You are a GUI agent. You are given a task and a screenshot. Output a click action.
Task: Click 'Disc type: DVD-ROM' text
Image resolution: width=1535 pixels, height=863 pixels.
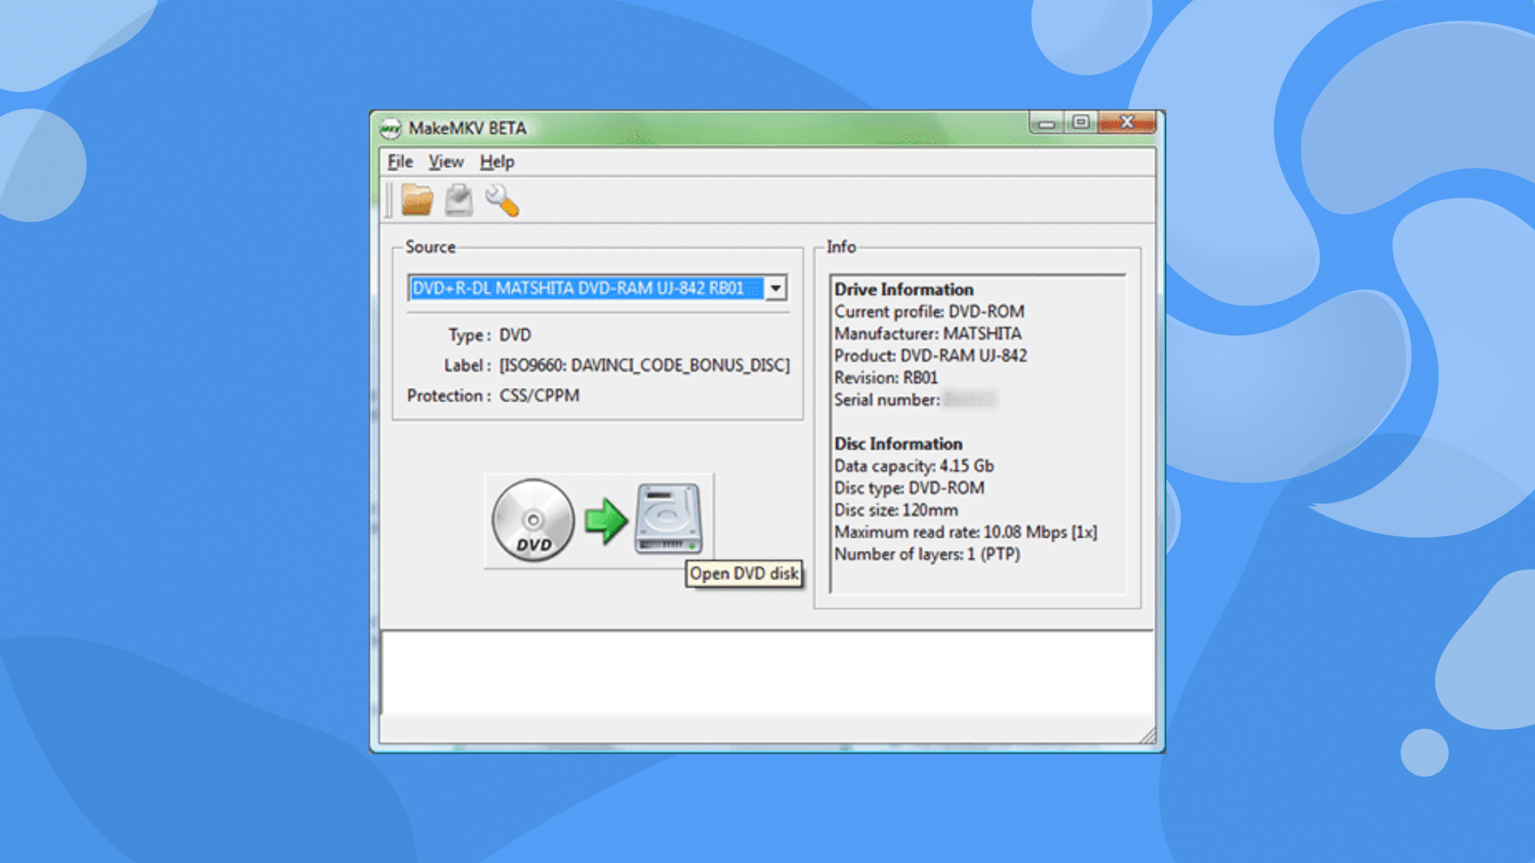point(909,488)
